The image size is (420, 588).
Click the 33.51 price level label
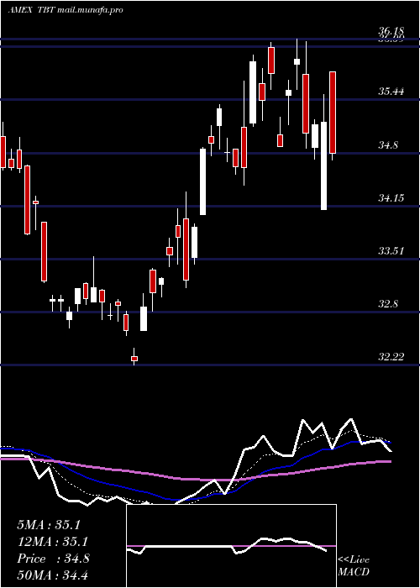click(391, 250)
